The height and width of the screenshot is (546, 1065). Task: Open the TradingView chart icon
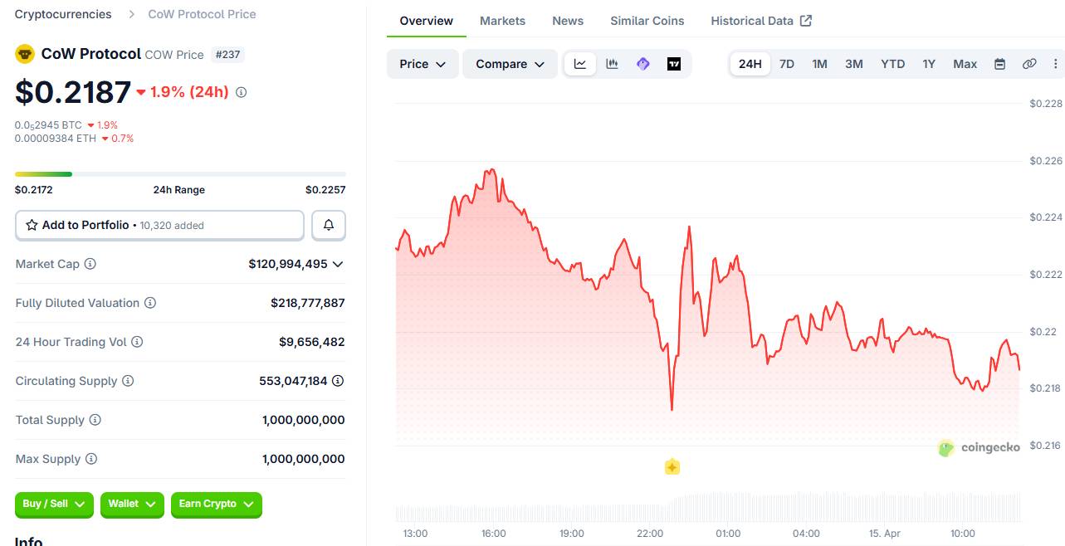tap(674, 64)
